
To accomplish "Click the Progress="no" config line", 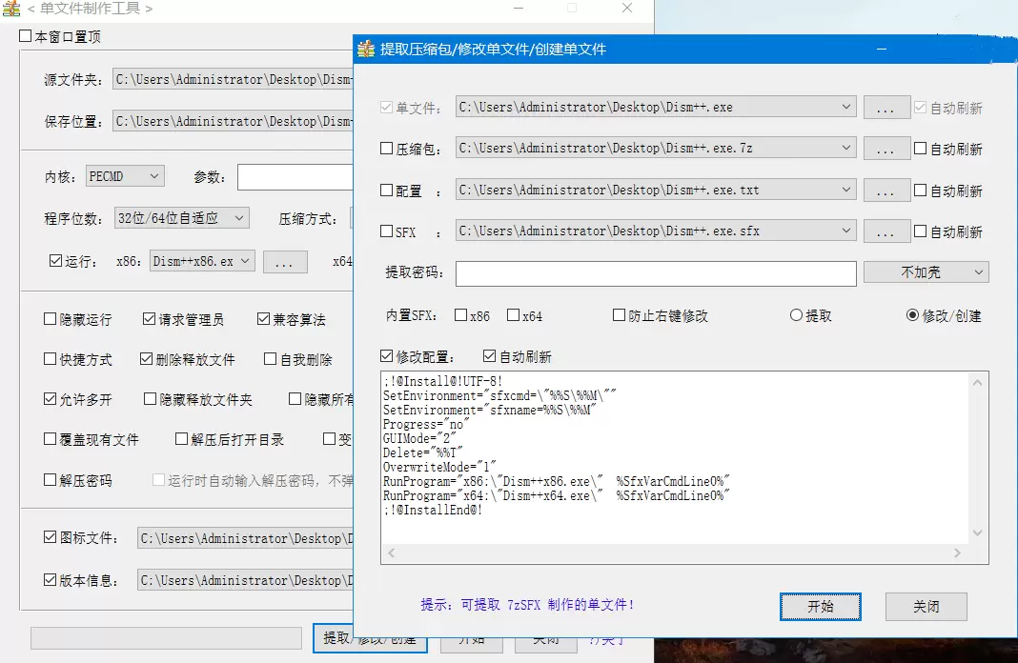I will pyautogui.click(x=426, y=424).
